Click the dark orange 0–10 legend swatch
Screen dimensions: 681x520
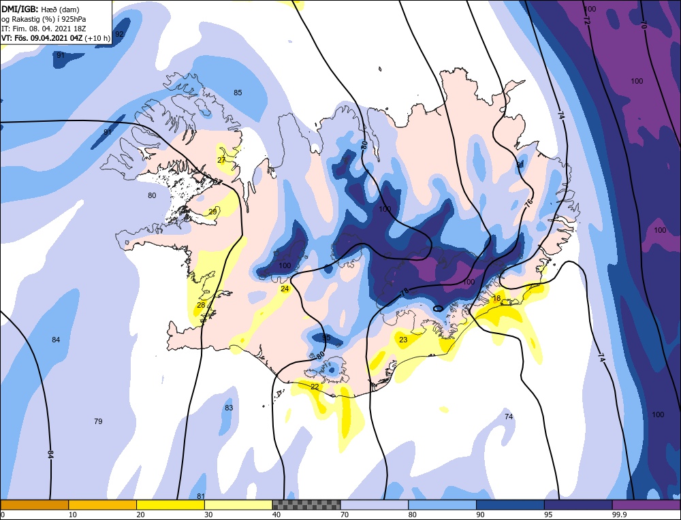pyautogui.click(x=34, y=505)
